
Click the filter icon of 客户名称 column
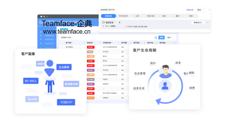pos(84,43)
